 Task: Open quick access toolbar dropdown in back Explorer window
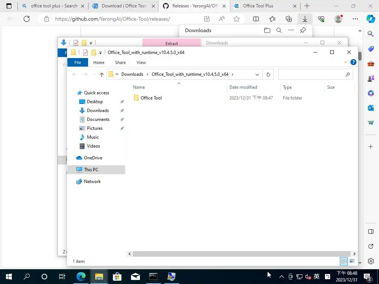click(91, 43)
